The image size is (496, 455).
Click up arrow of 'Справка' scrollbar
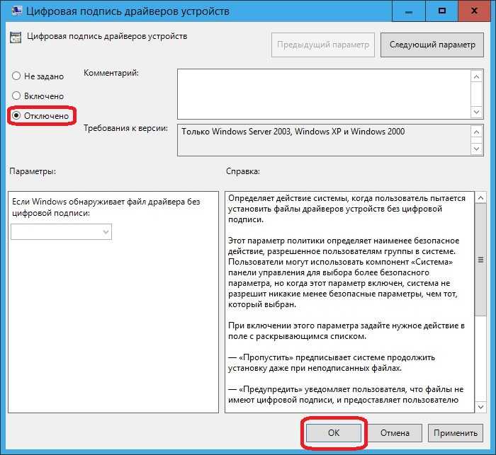pyautogui.click(x=481, y=198)
